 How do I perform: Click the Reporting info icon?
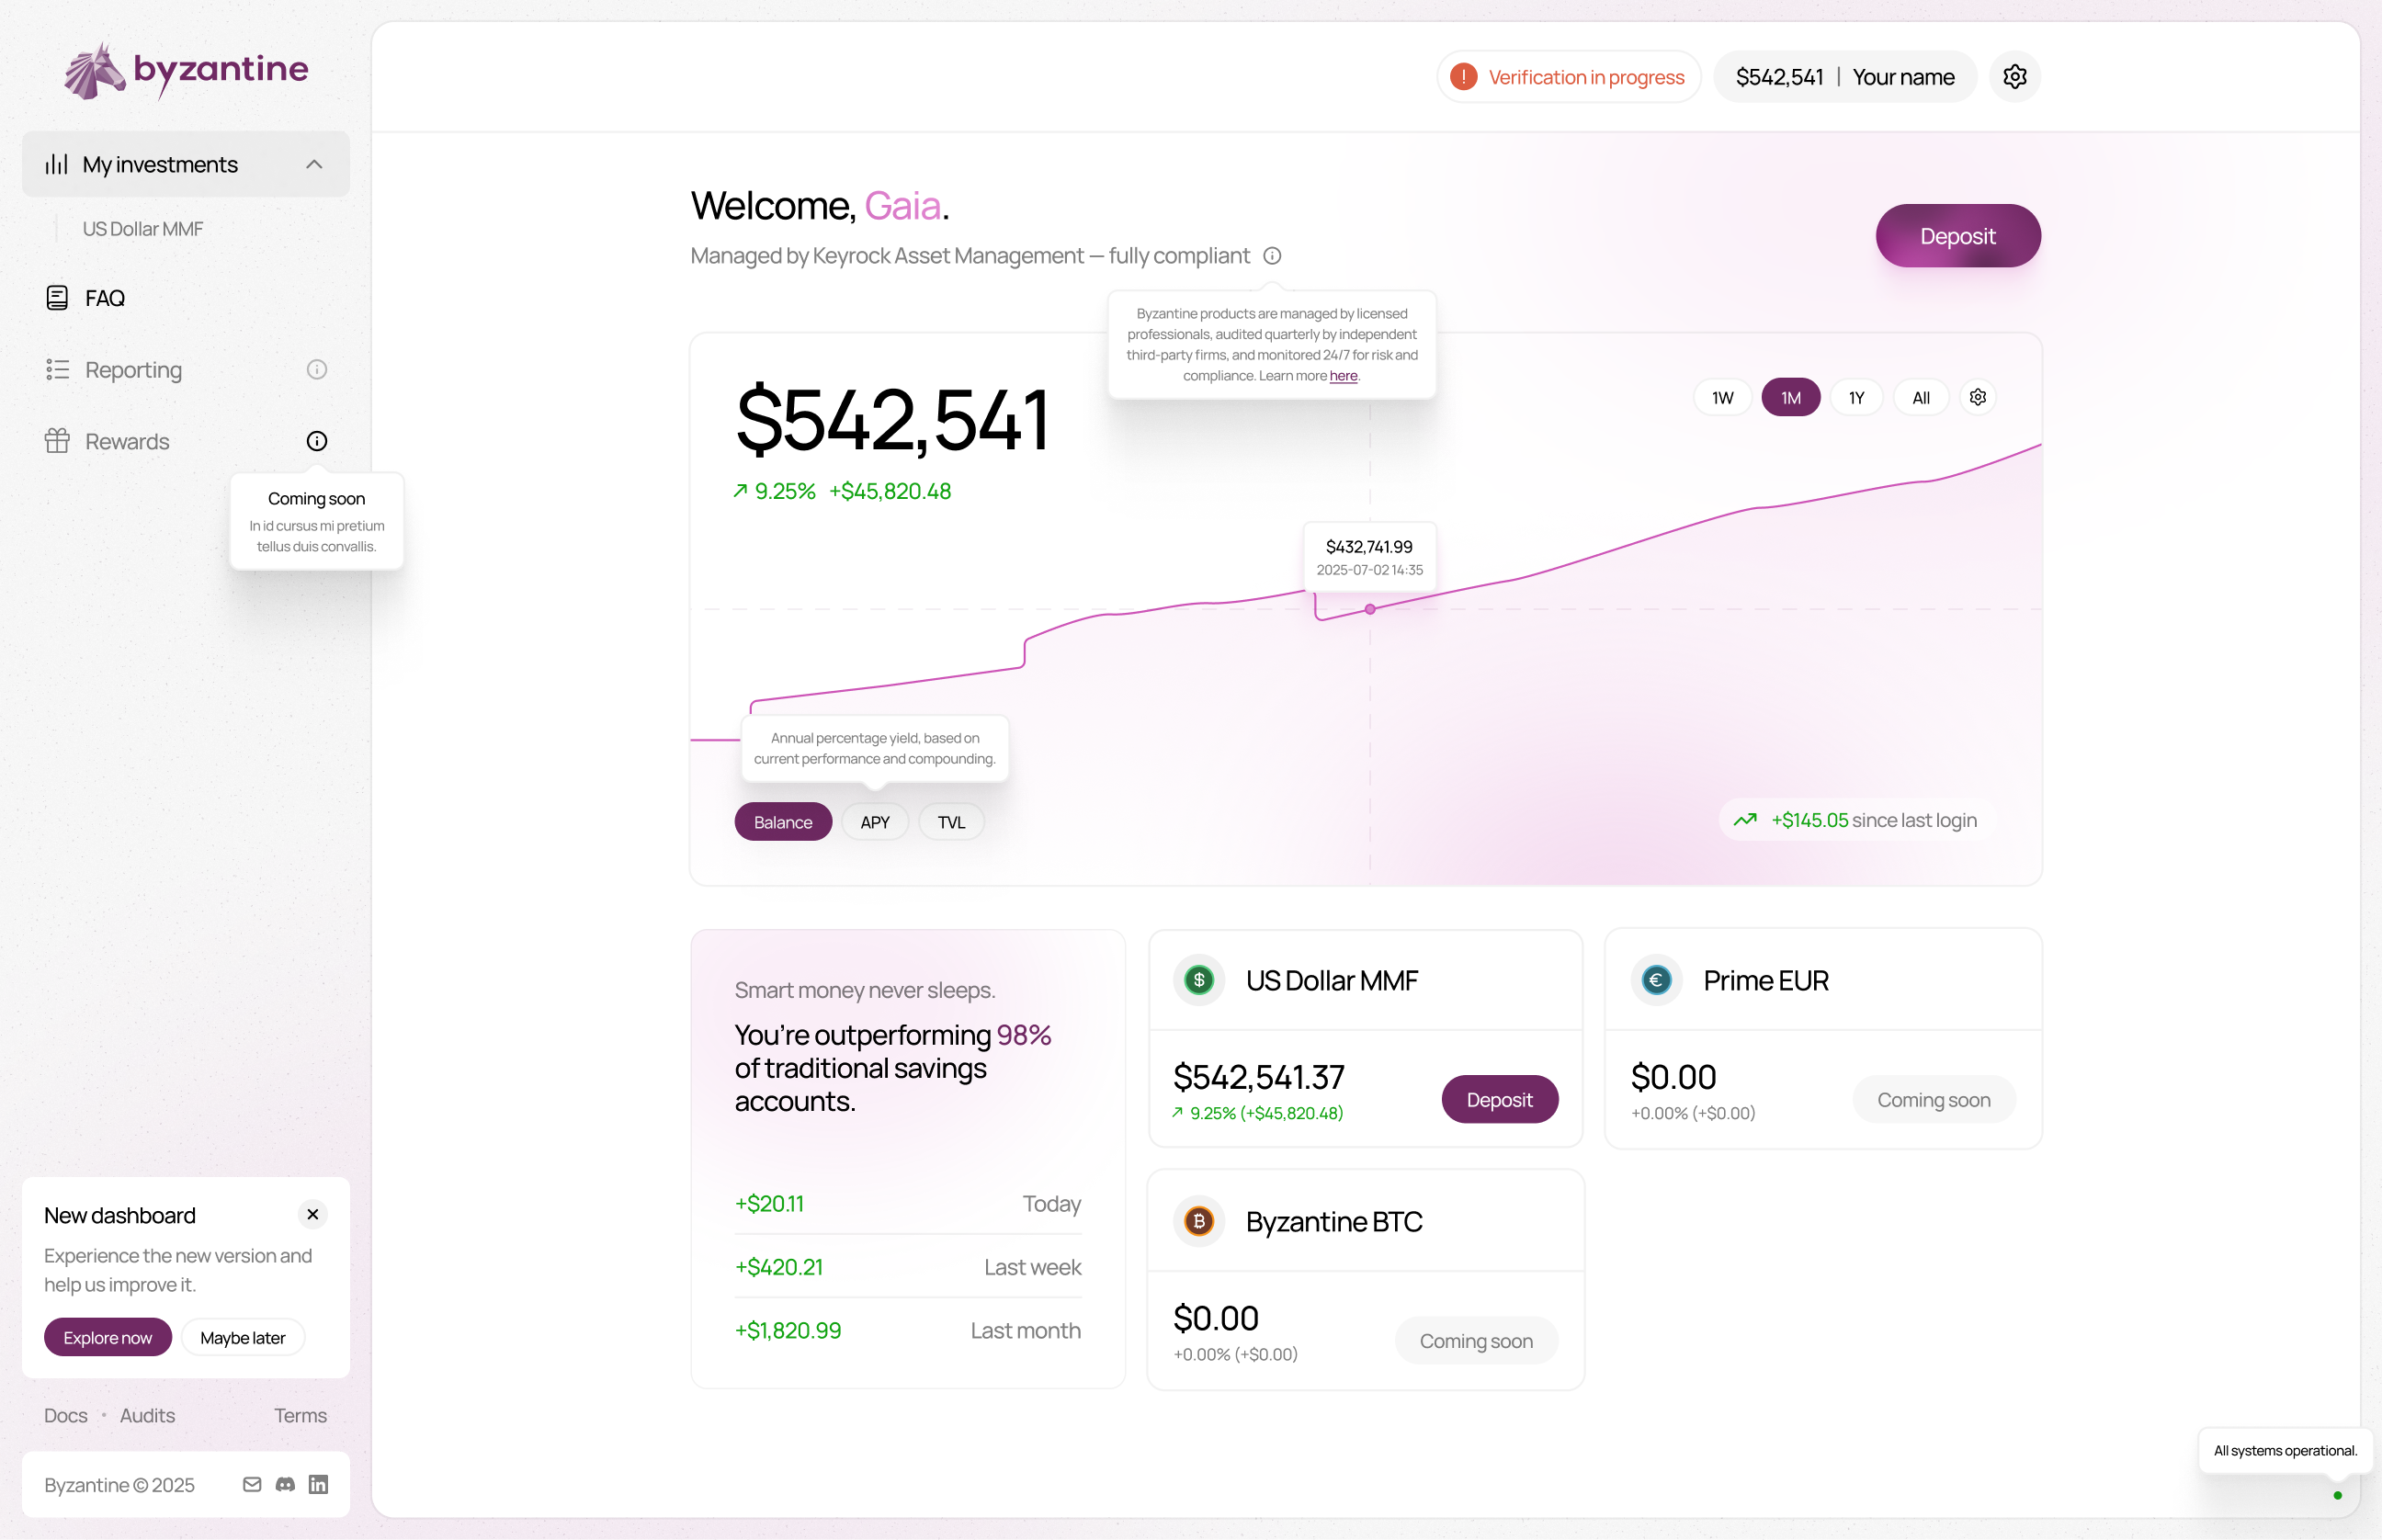[x=317, y=370]
